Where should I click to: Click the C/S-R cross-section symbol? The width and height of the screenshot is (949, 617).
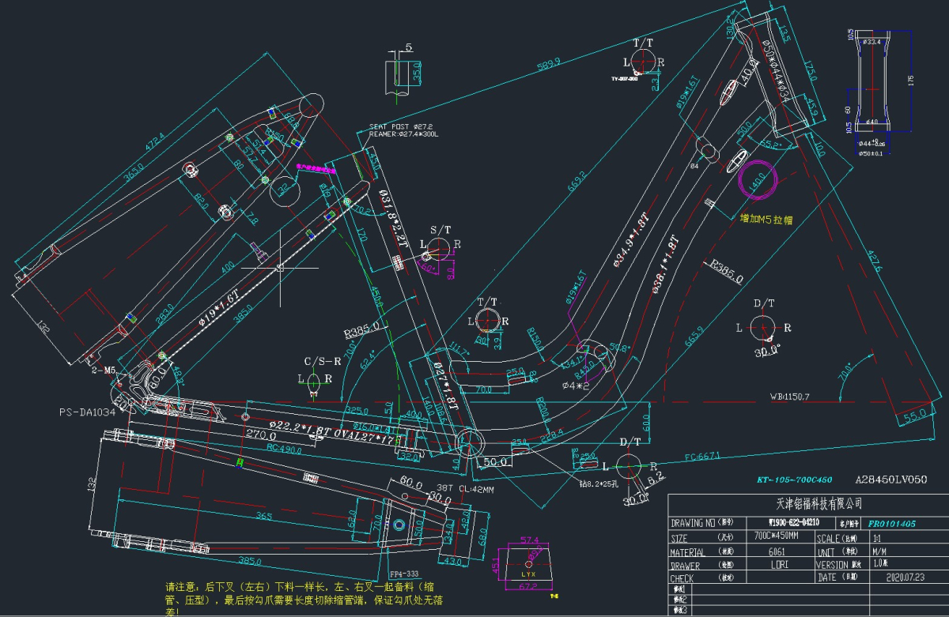313,378
